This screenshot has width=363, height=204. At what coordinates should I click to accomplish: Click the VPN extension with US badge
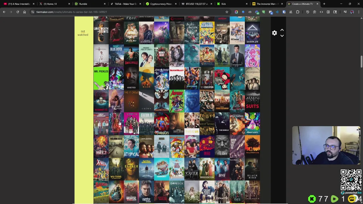(257, 12)
